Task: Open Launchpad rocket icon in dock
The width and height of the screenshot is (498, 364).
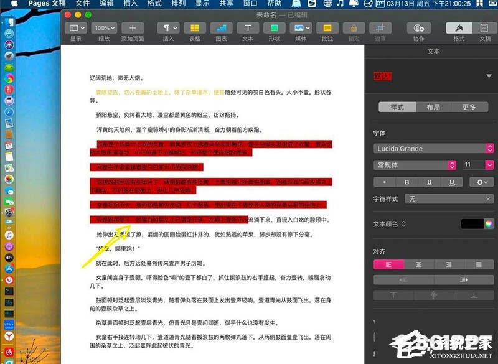Action: click(x=9, y=56)
